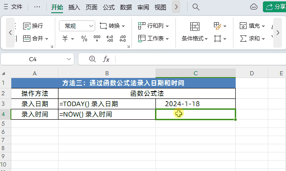
Task: Show more ribbon tabs with the arrow
Action: (176, 7)
